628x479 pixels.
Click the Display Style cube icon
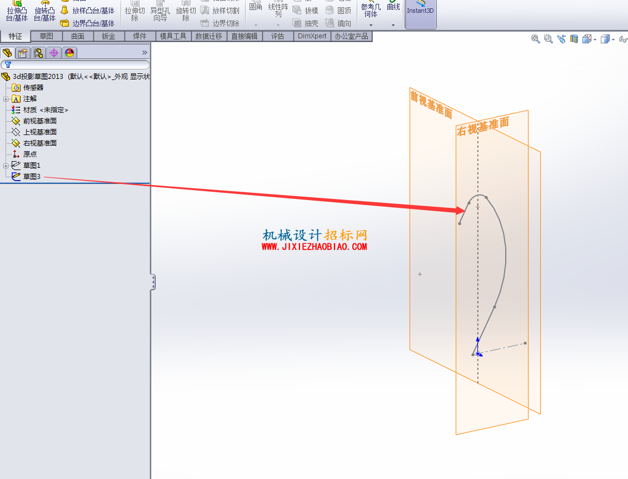tap(605, 39)
